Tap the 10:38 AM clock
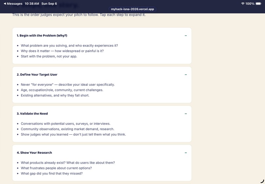 point(32,4)
